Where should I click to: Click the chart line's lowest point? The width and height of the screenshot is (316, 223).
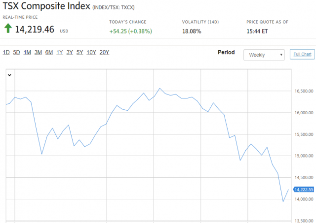[283, 201]
